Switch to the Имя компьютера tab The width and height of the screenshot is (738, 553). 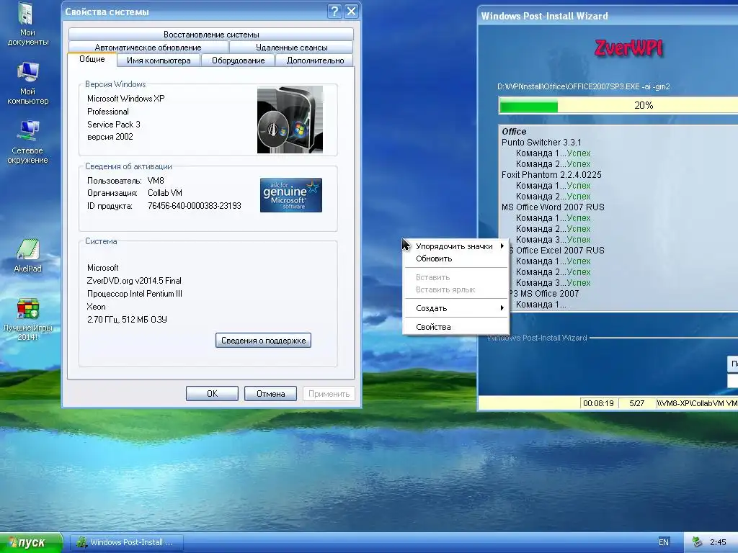(159, 60)
